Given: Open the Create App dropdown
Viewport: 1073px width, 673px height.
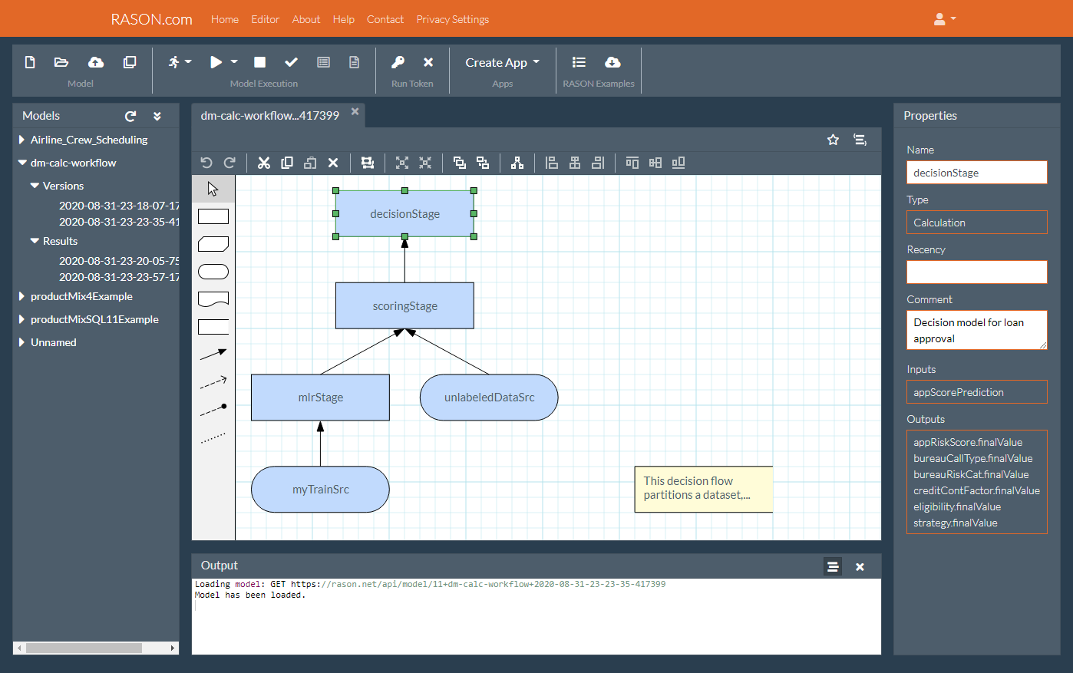Looking at the screenshot, I should click(x=502, y=62).
